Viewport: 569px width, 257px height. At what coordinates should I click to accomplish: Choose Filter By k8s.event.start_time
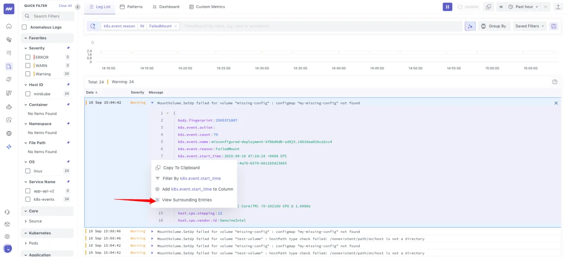coord(194,178)
